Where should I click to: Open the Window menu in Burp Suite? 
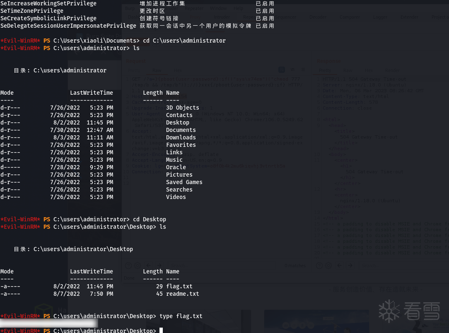218,8
